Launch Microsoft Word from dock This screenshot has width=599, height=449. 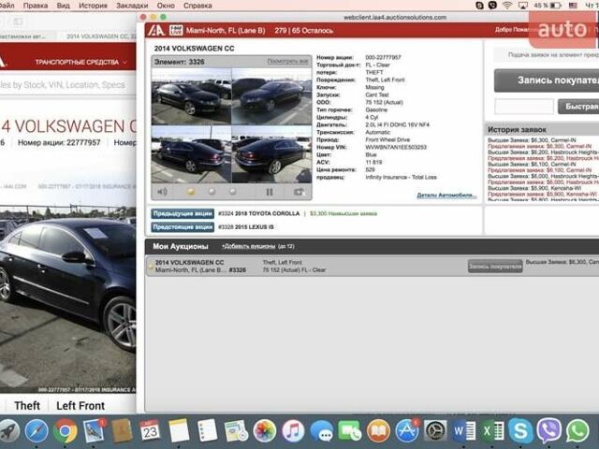coord(464,430)
